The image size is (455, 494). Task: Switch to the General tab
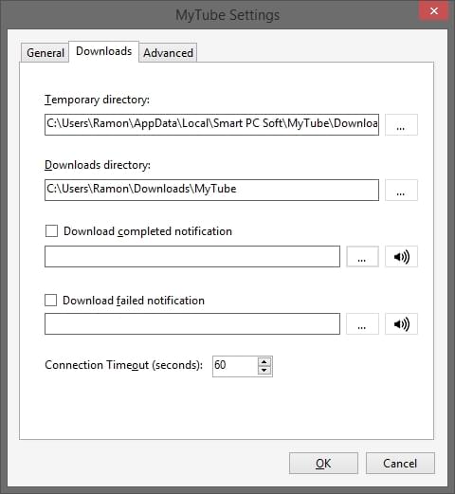click(x=45, y=52)
